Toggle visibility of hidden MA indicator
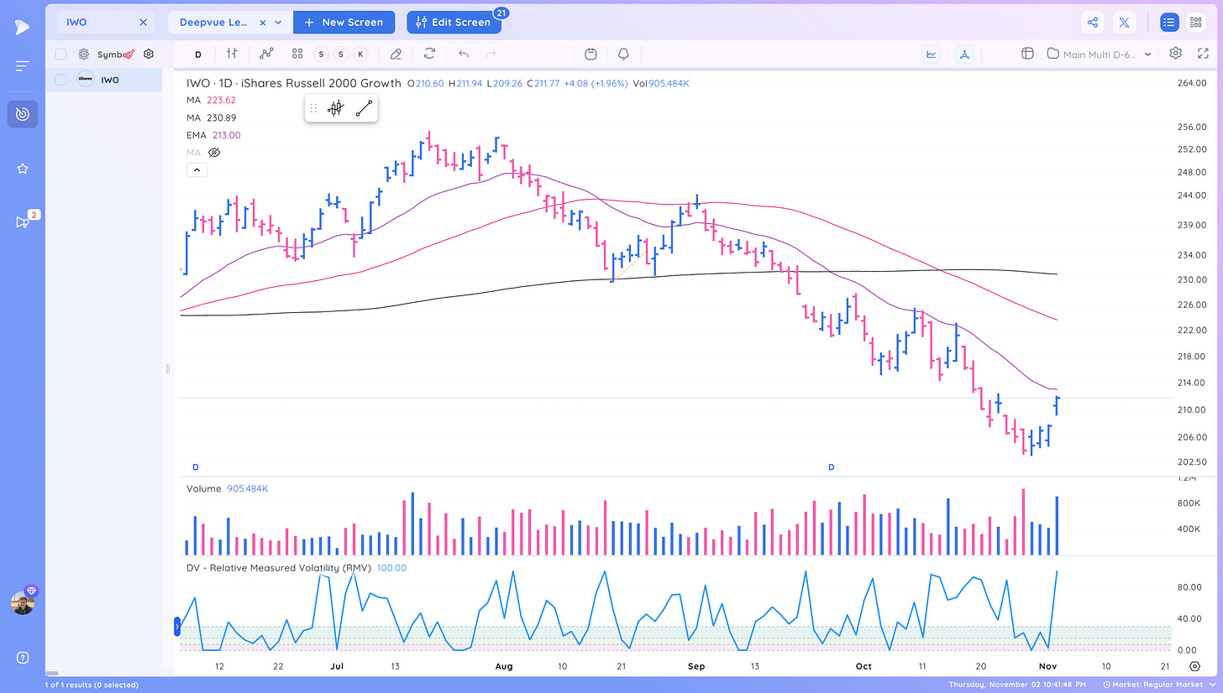Image resolution: width=1223 pixels, height=693 pixels. click(213, 153)
